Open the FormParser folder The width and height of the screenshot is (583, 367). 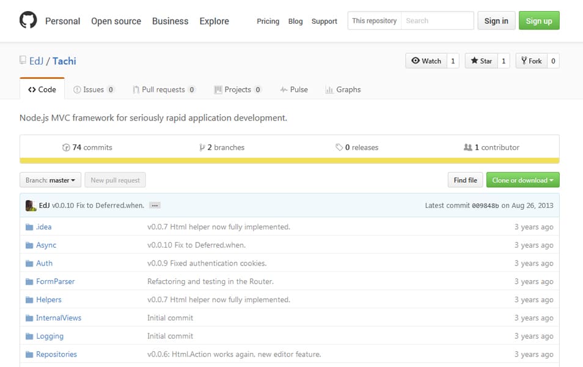coord(56,282)
